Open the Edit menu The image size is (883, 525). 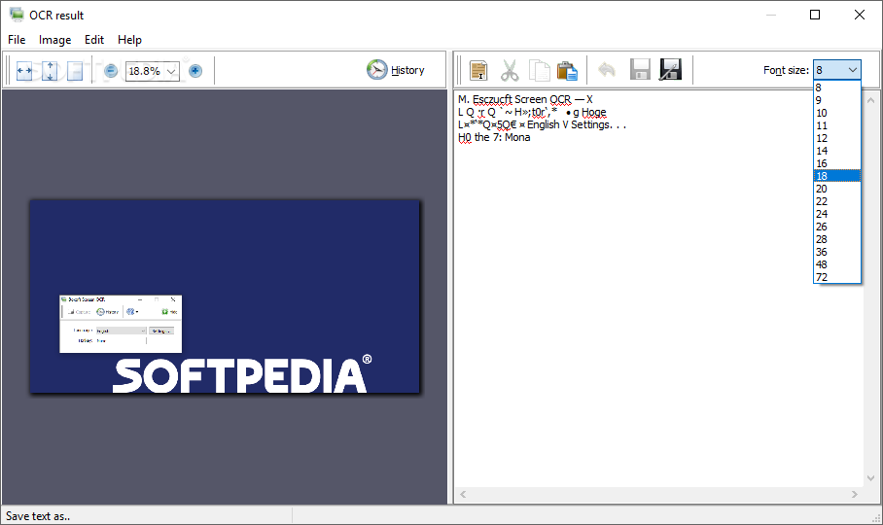(x=94, y=40)
